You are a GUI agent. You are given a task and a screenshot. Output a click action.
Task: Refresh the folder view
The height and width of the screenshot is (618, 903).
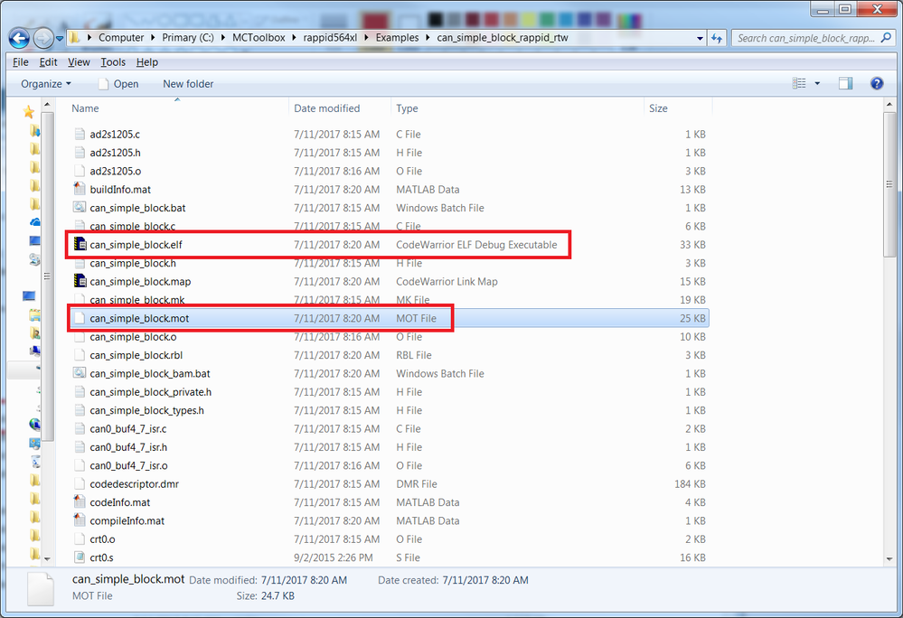tap(717, 38)
